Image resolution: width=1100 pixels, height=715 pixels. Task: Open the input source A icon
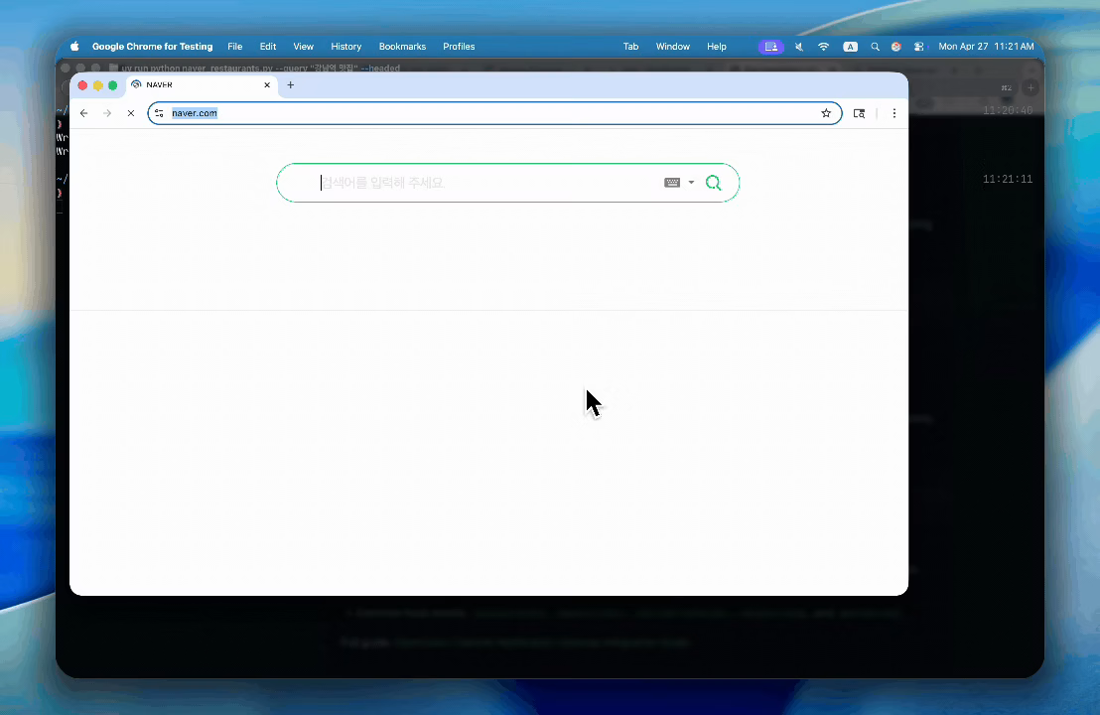(850, 47)
